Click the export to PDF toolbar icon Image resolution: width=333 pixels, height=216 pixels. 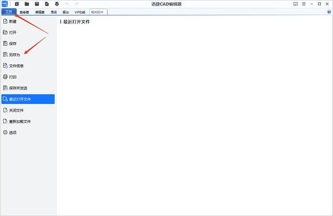[47, 4]
